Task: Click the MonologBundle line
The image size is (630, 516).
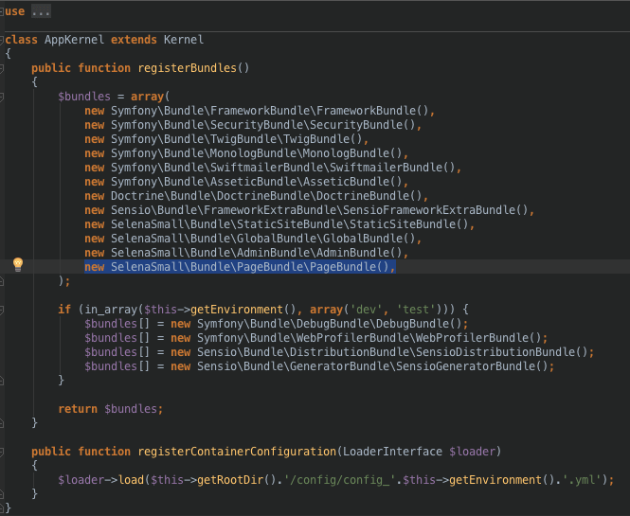Action: pyautogui.click(x=246, y=153)
